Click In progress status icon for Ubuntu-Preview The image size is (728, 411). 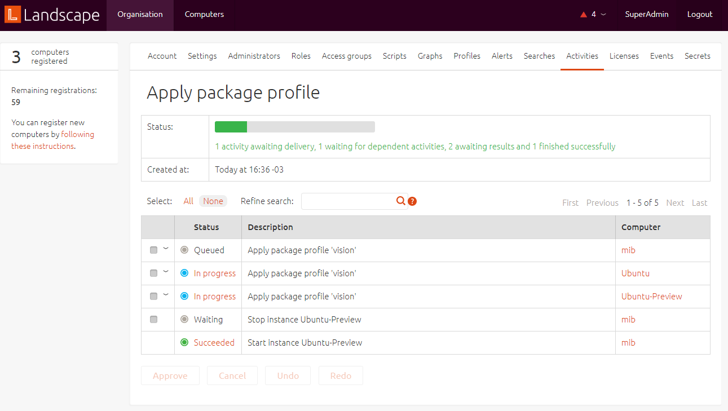coord(184,296)
